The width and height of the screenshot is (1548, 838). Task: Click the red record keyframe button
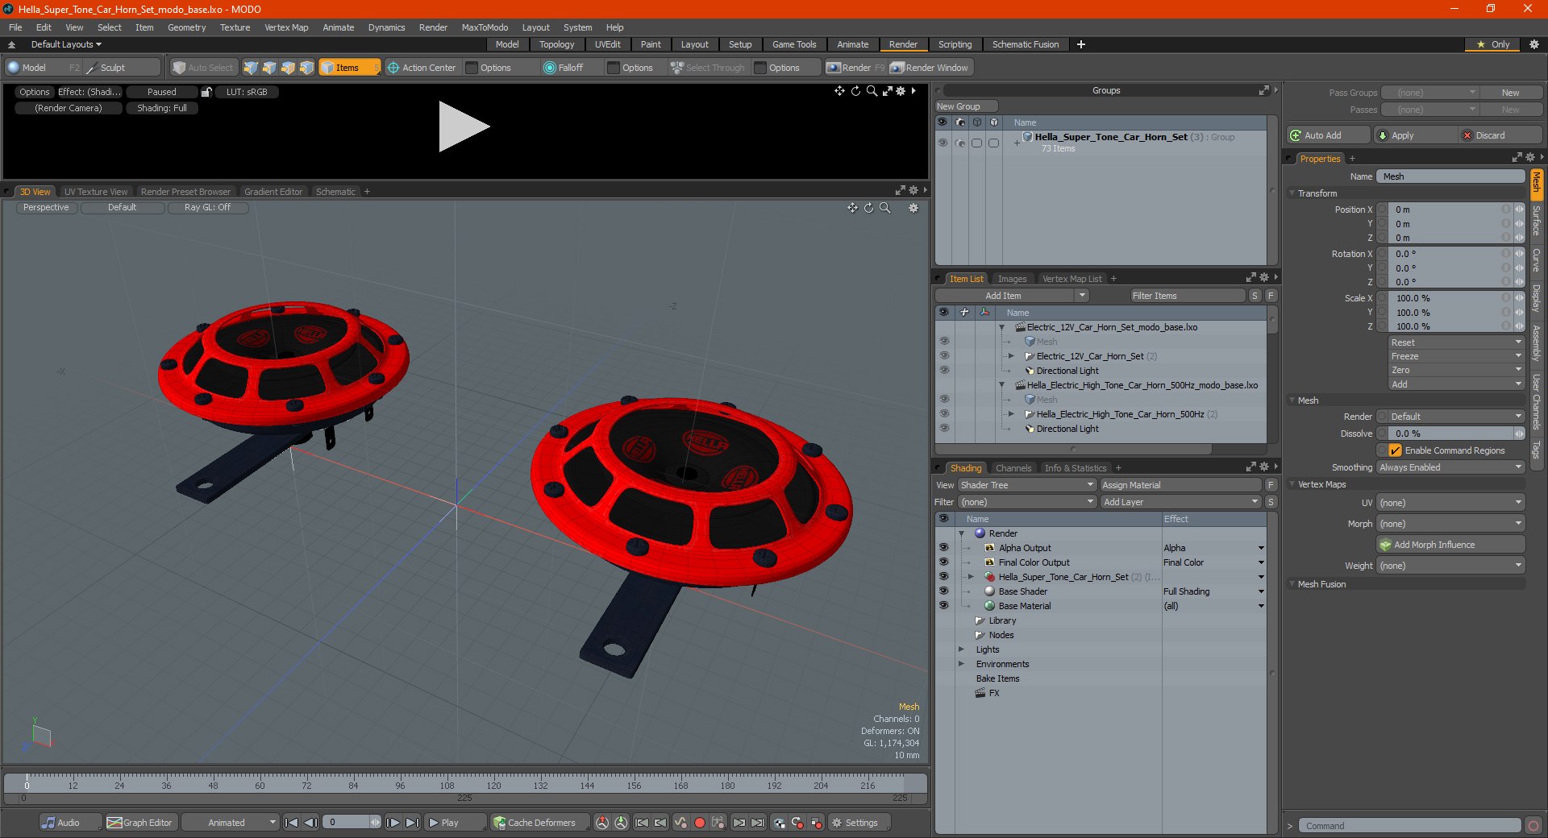pyautogui.click(x=700, y=823)
